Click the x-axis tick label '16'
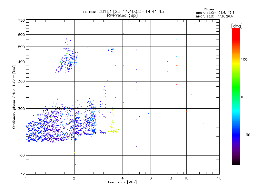Screen dimensions: 258x194 (219, 178)
